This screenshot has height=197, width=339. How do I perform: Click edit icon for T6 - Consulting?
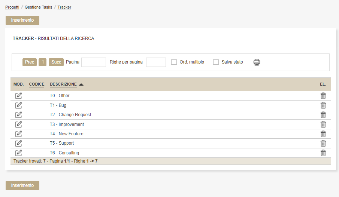click(18, 153)
